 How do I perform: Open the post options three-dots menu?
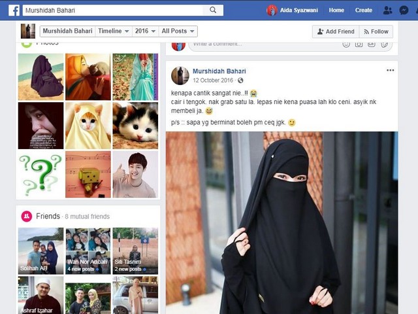click(390, 71)
